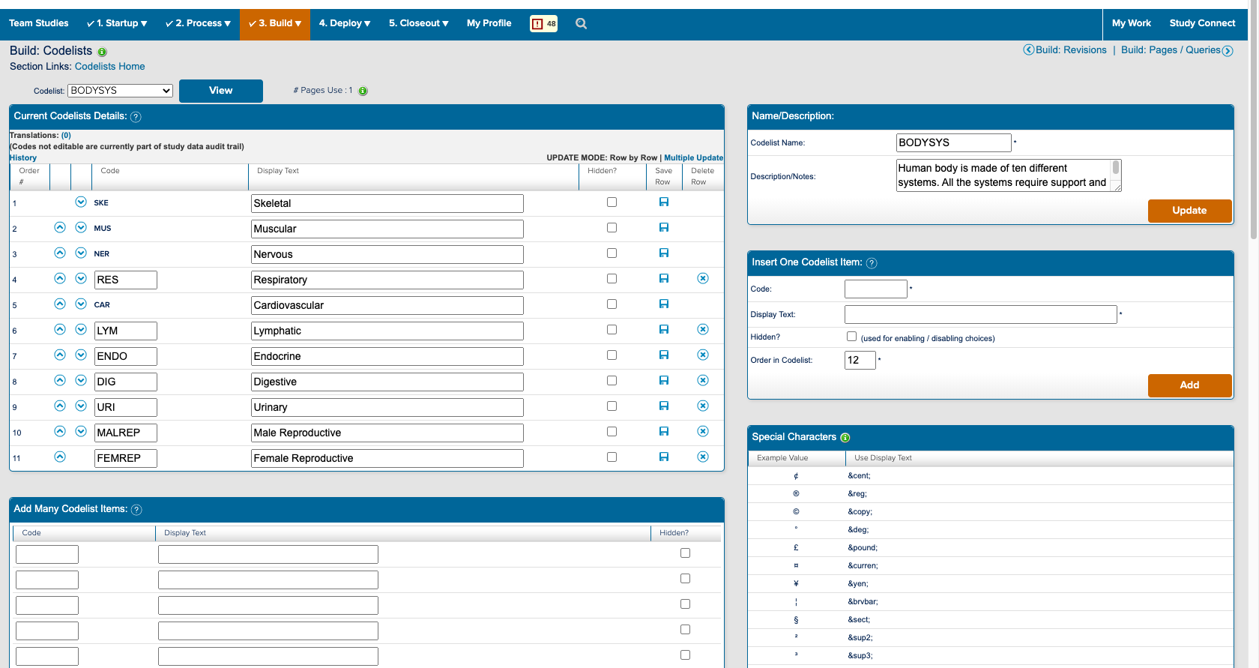The image size is (1259, 668).
Task: Open the alerts icon showing 48
Action: [543, 24]
